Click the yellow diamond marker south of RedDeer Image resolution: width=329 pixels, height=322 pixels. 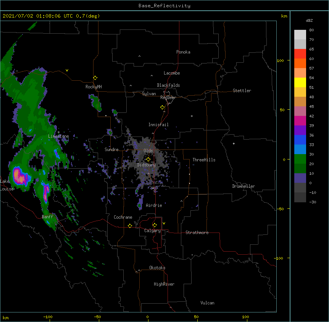tap(162, 107)
